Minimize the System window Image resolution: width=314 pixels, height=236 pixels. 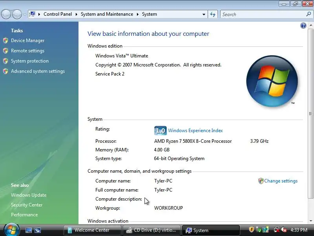(284, 4)
